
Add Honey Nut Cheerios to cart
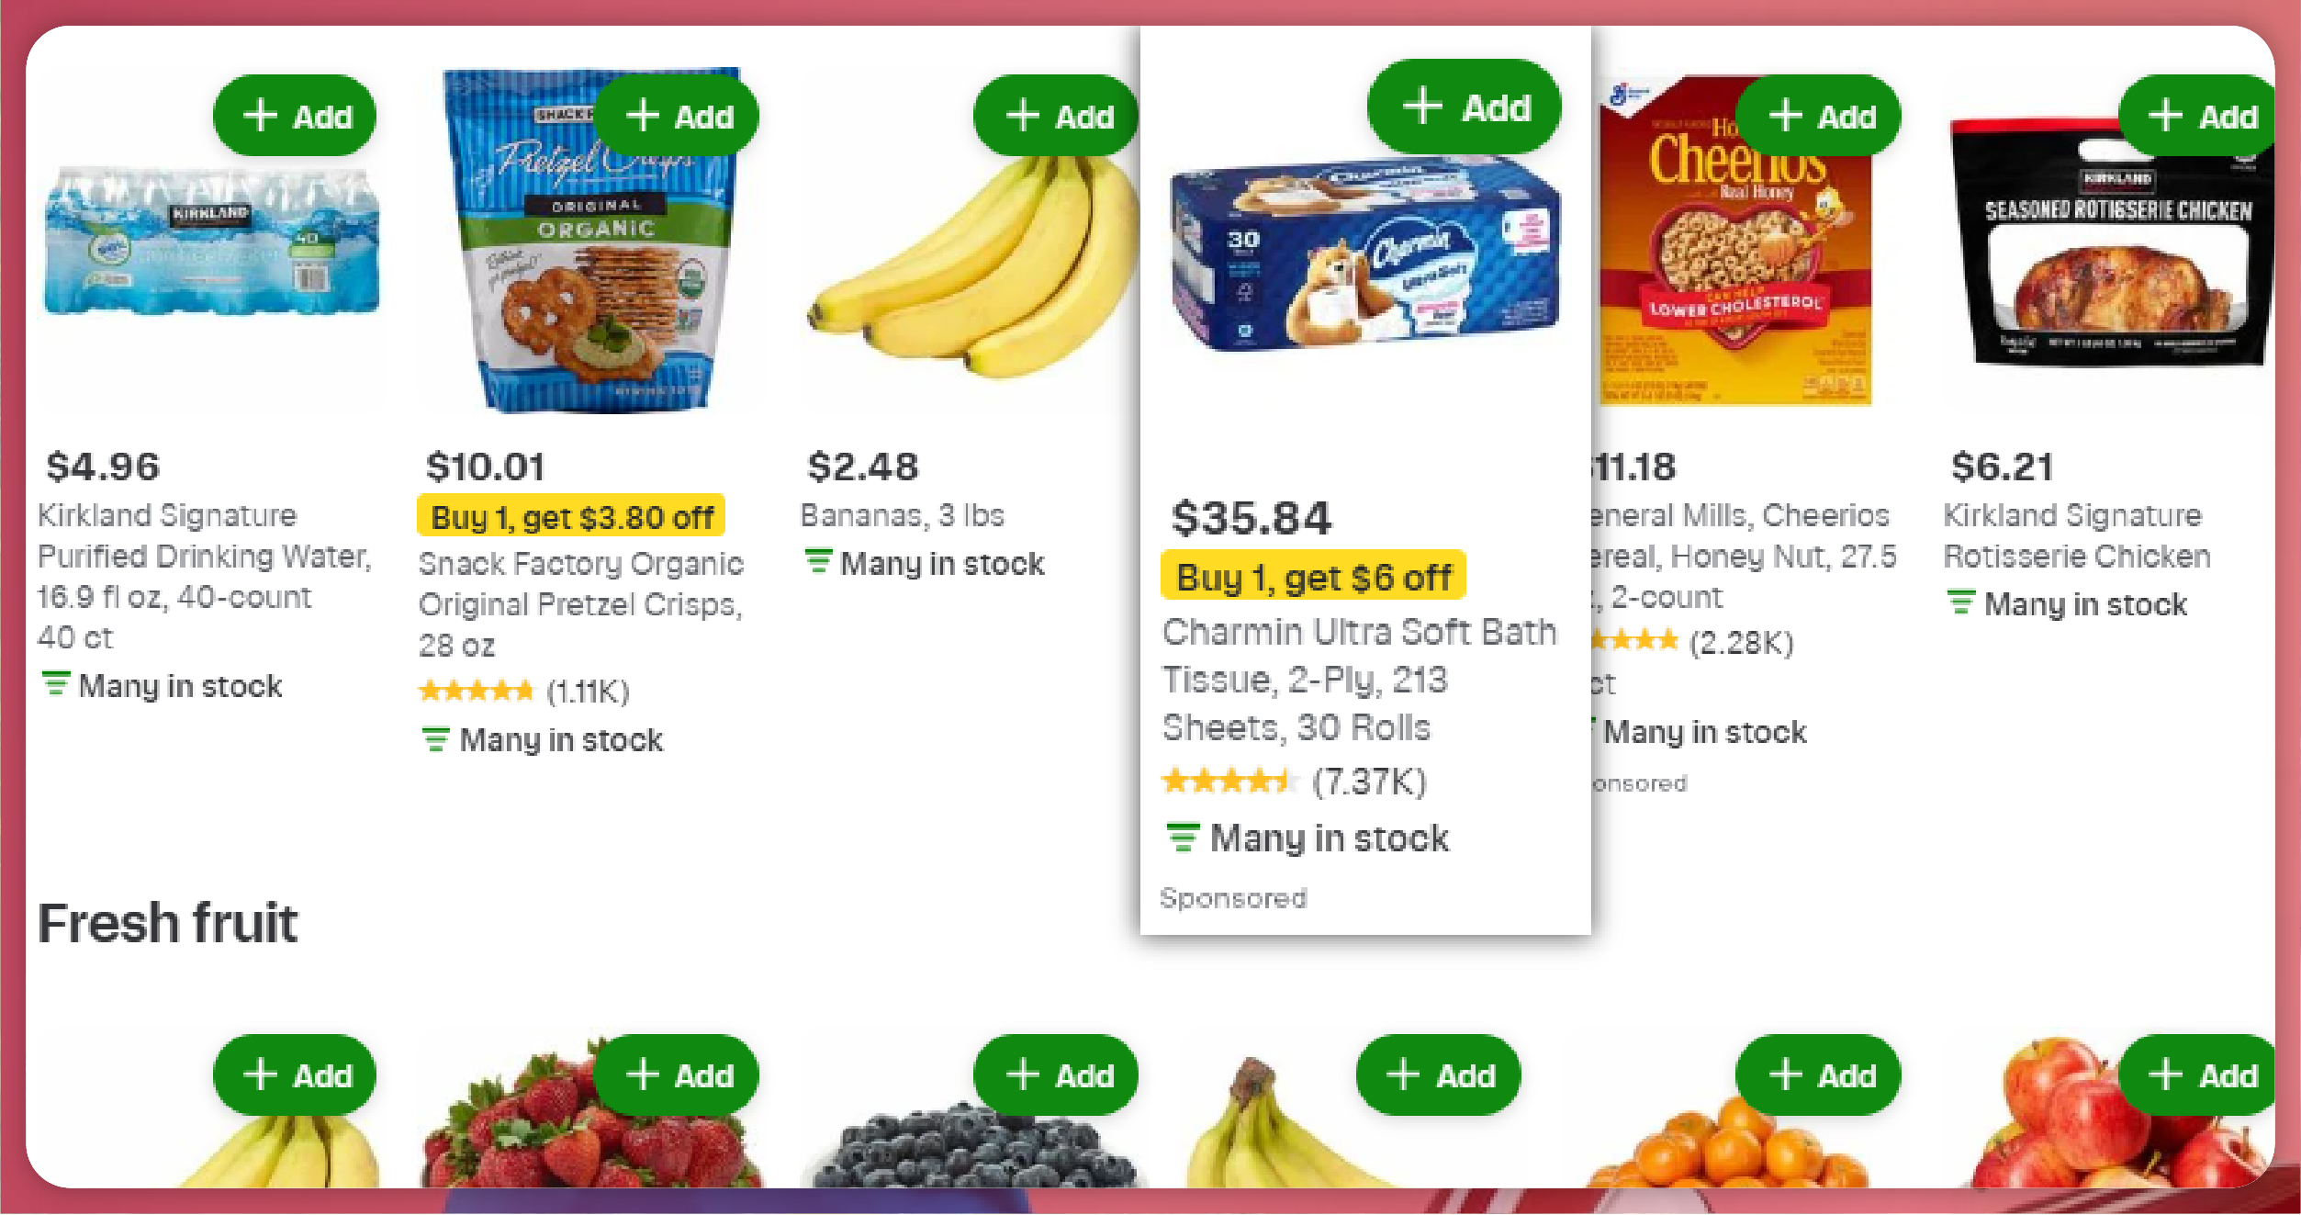1820,116
